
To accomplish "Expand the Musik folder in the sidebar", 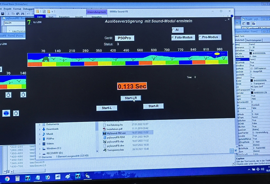I will pos(39,134).
